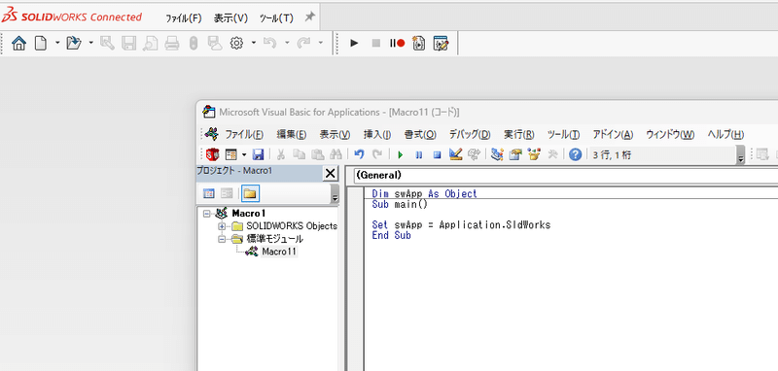The width and height of the screenshot is (778, 371).
Task: Click the New Macro icon
Action: (x=419, y=43)
